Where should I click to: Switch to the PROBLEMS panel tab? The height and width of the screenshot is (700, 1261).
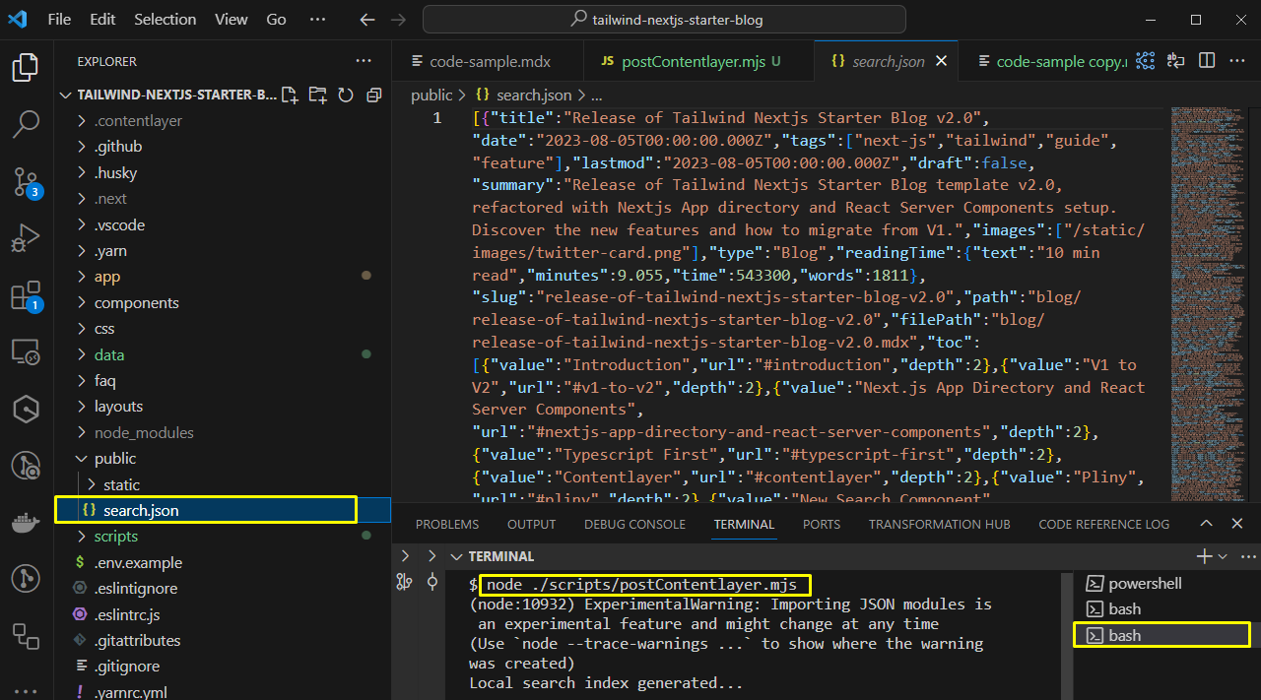447,524
